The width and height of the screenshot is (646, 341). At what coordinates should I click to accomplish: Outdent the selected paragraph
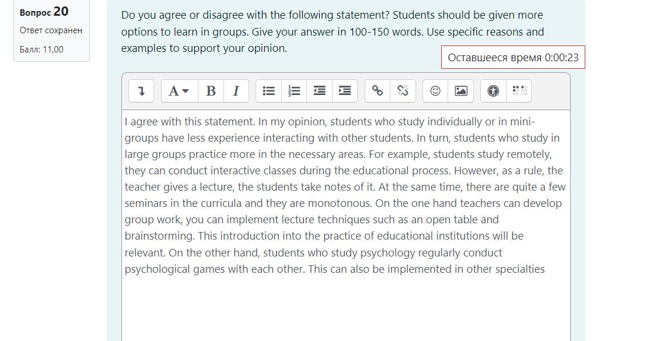tap(319, 91)
